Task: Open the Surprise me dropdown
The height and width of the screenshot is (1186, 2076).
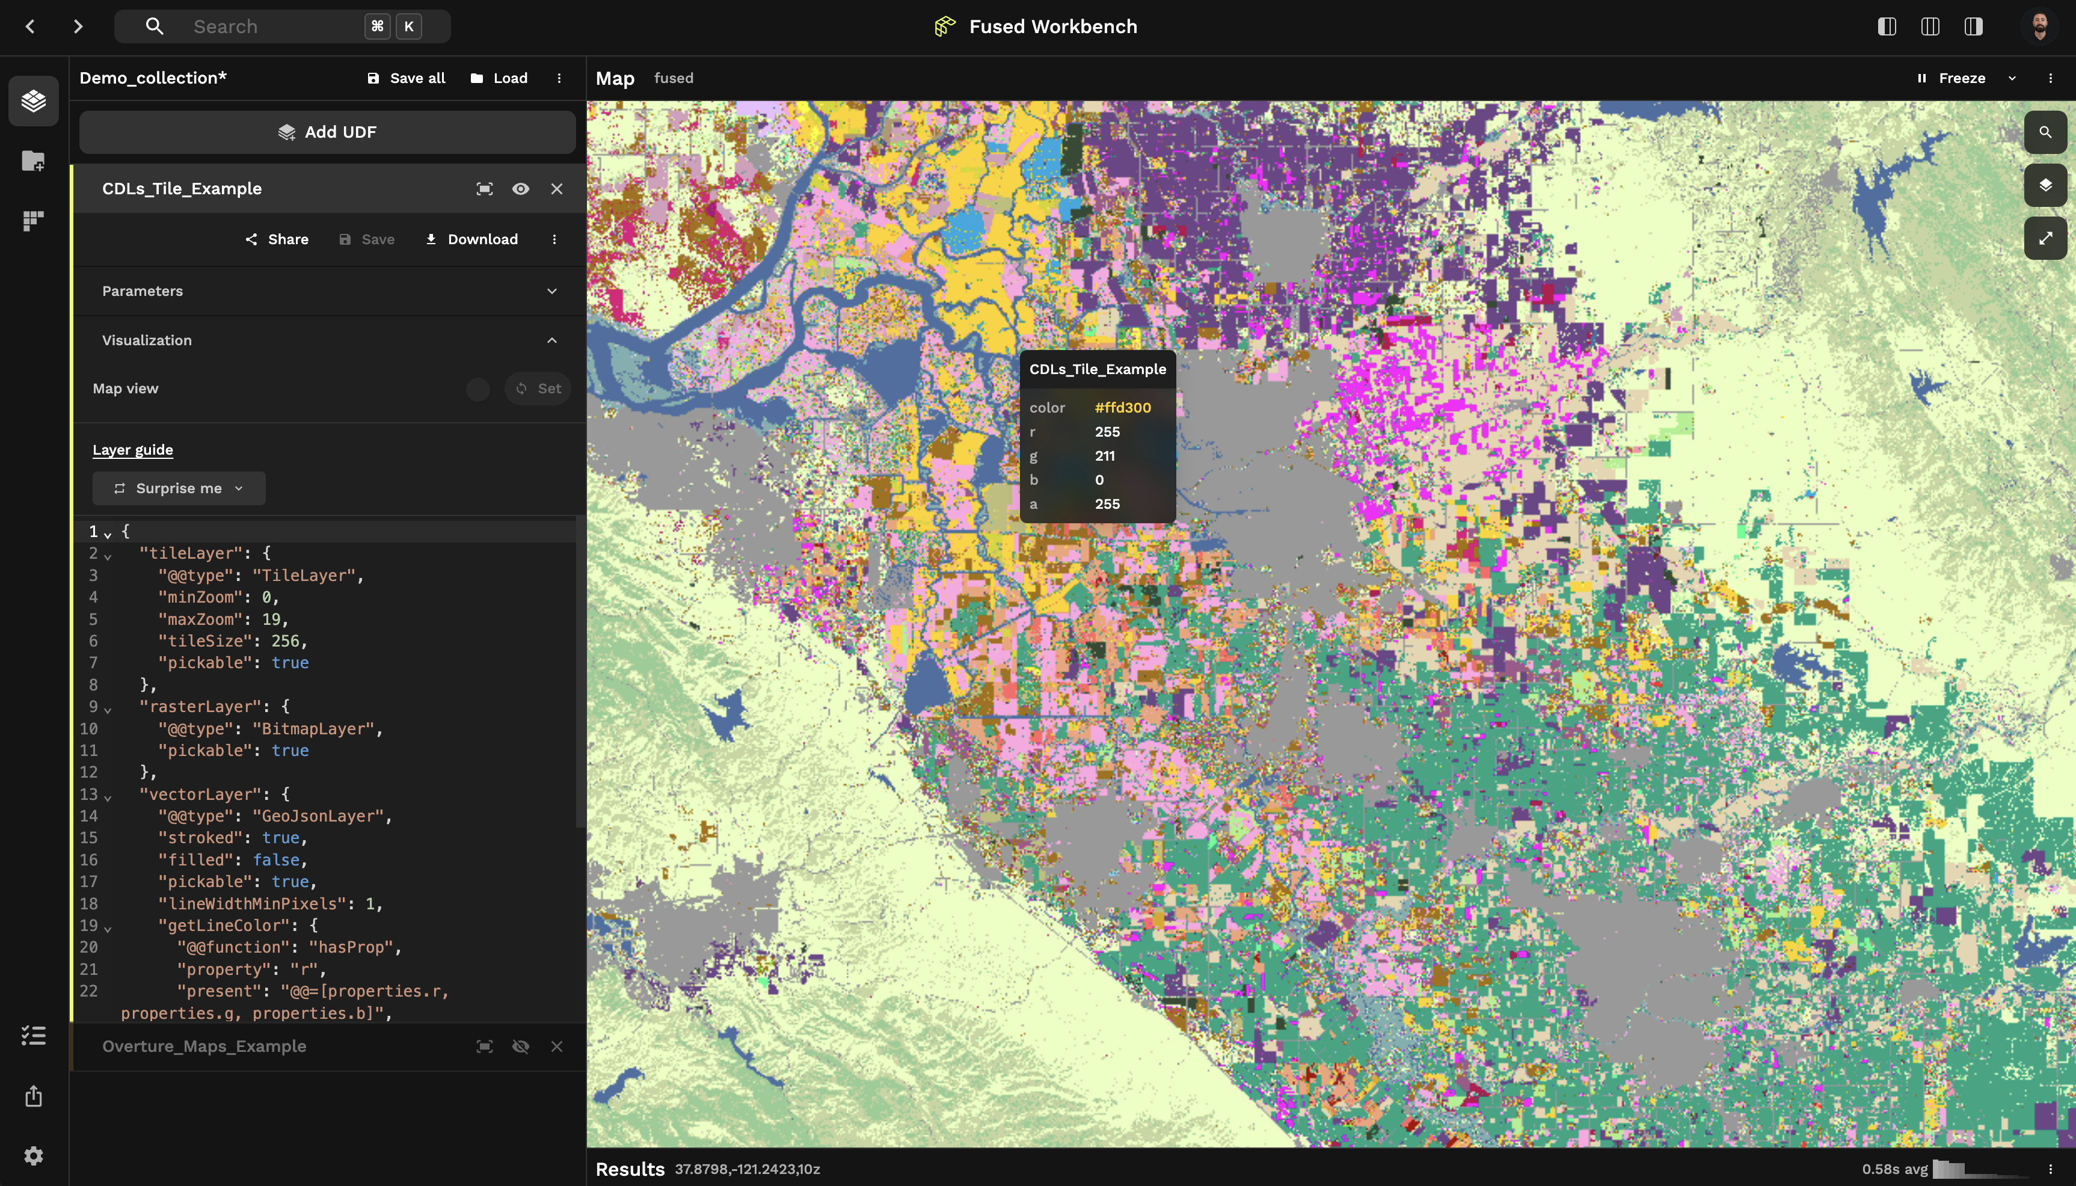Action: pyautogui.click(x=179, y=489)
